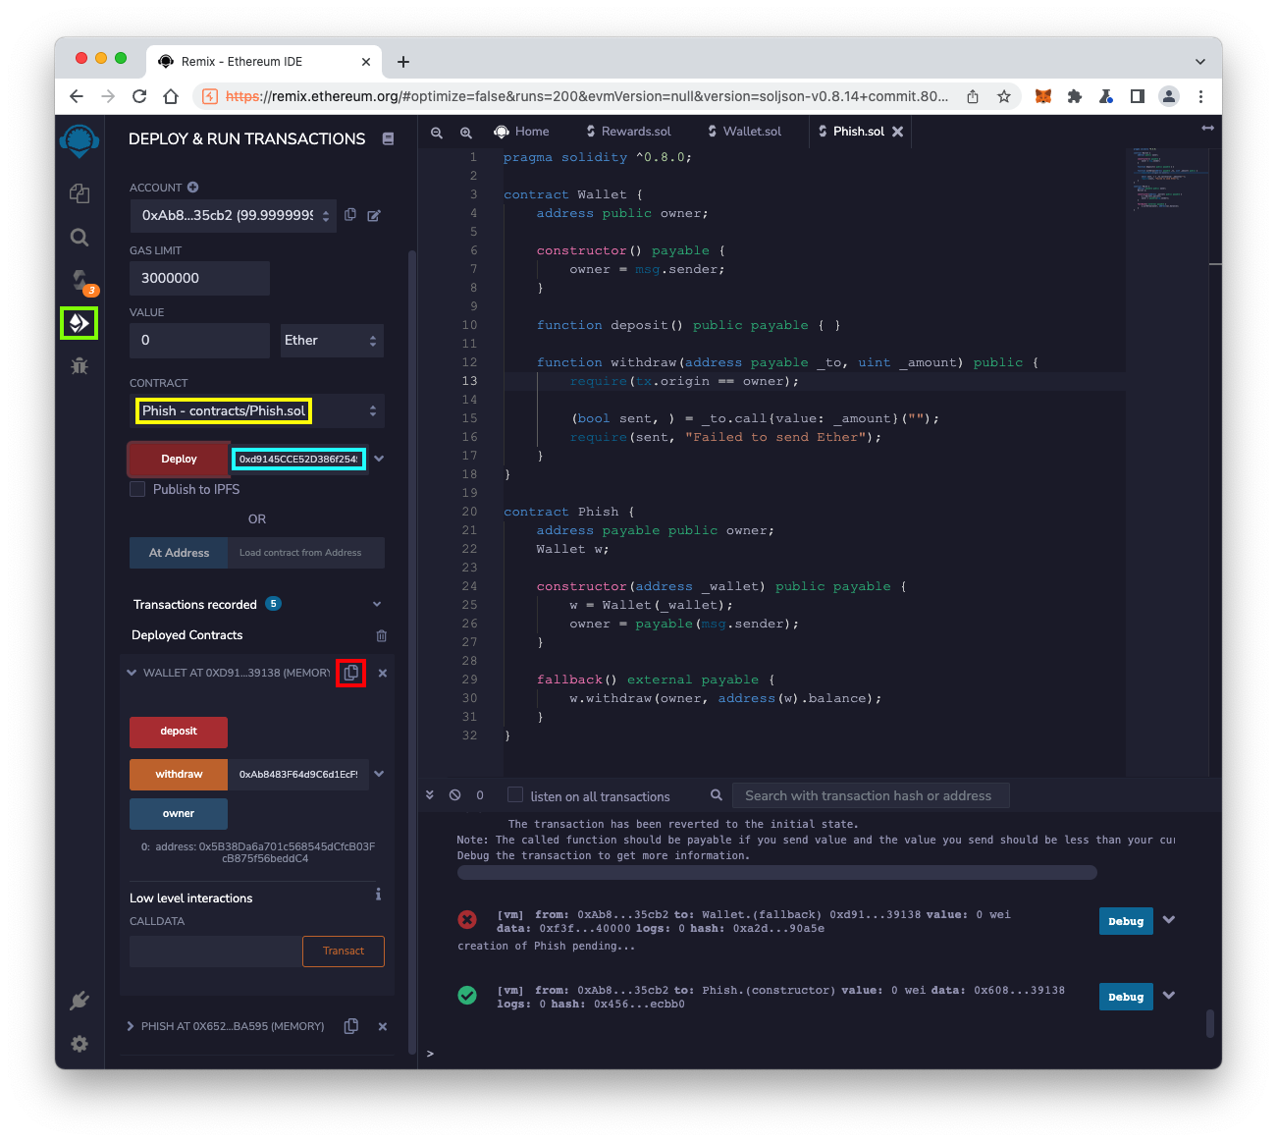This screenshot has width=1277, height=1142.
Task: Open the Account selection dropdown
Action: [233, 215]
